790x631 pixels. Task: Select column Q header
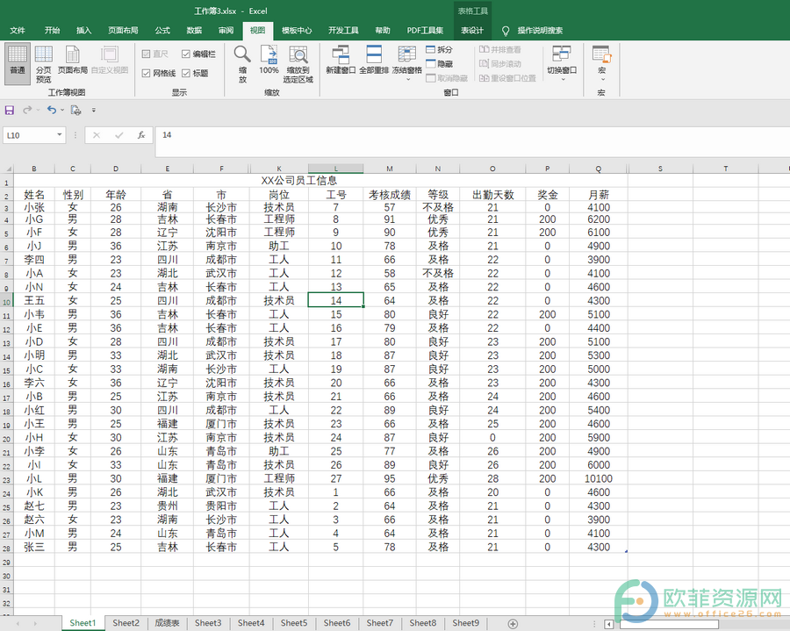coord(599,169)
